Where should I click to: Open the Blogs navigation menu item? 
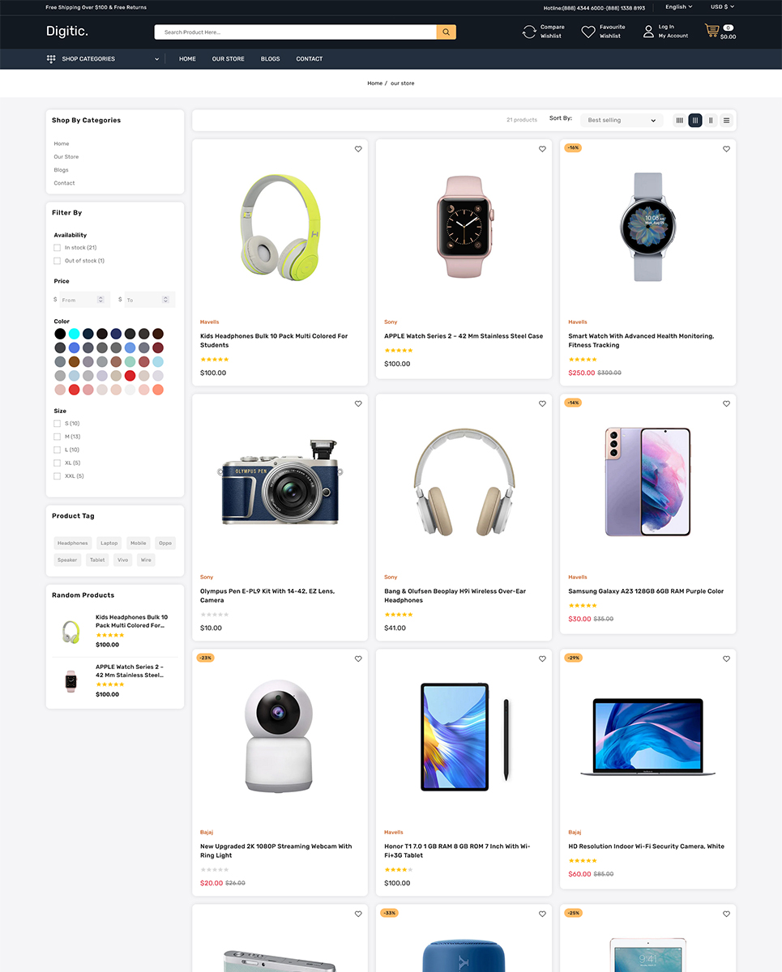tap(270, 59)
